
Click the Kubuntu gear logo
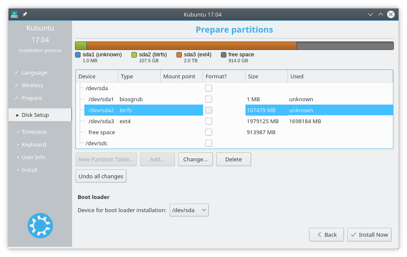point(40,226)
